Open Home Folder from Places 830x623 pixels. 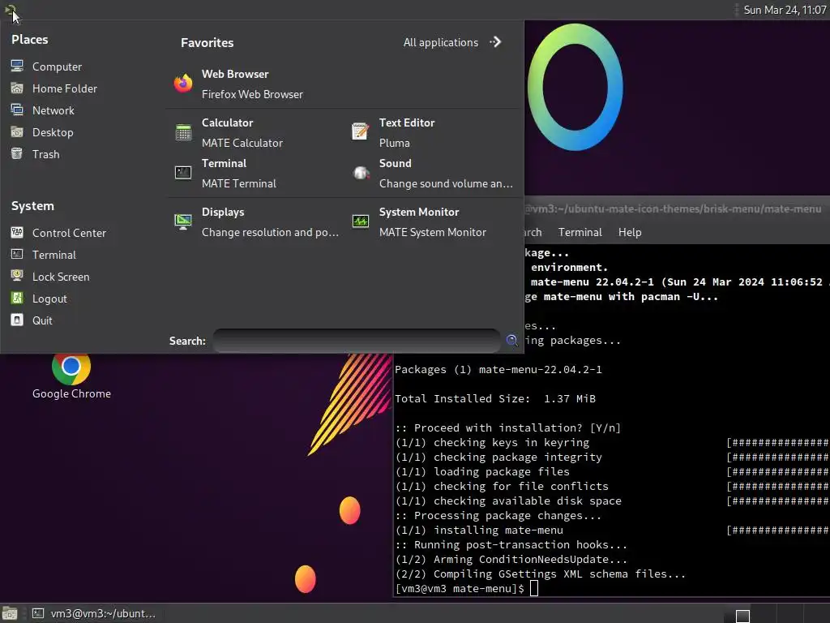(54, 88)
